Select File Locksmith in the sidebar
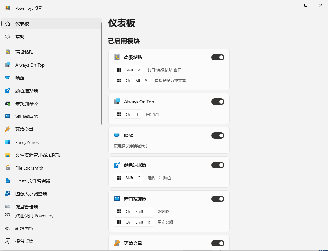The width and height of the screenshot is (328, 251). (x=29, y=168)
